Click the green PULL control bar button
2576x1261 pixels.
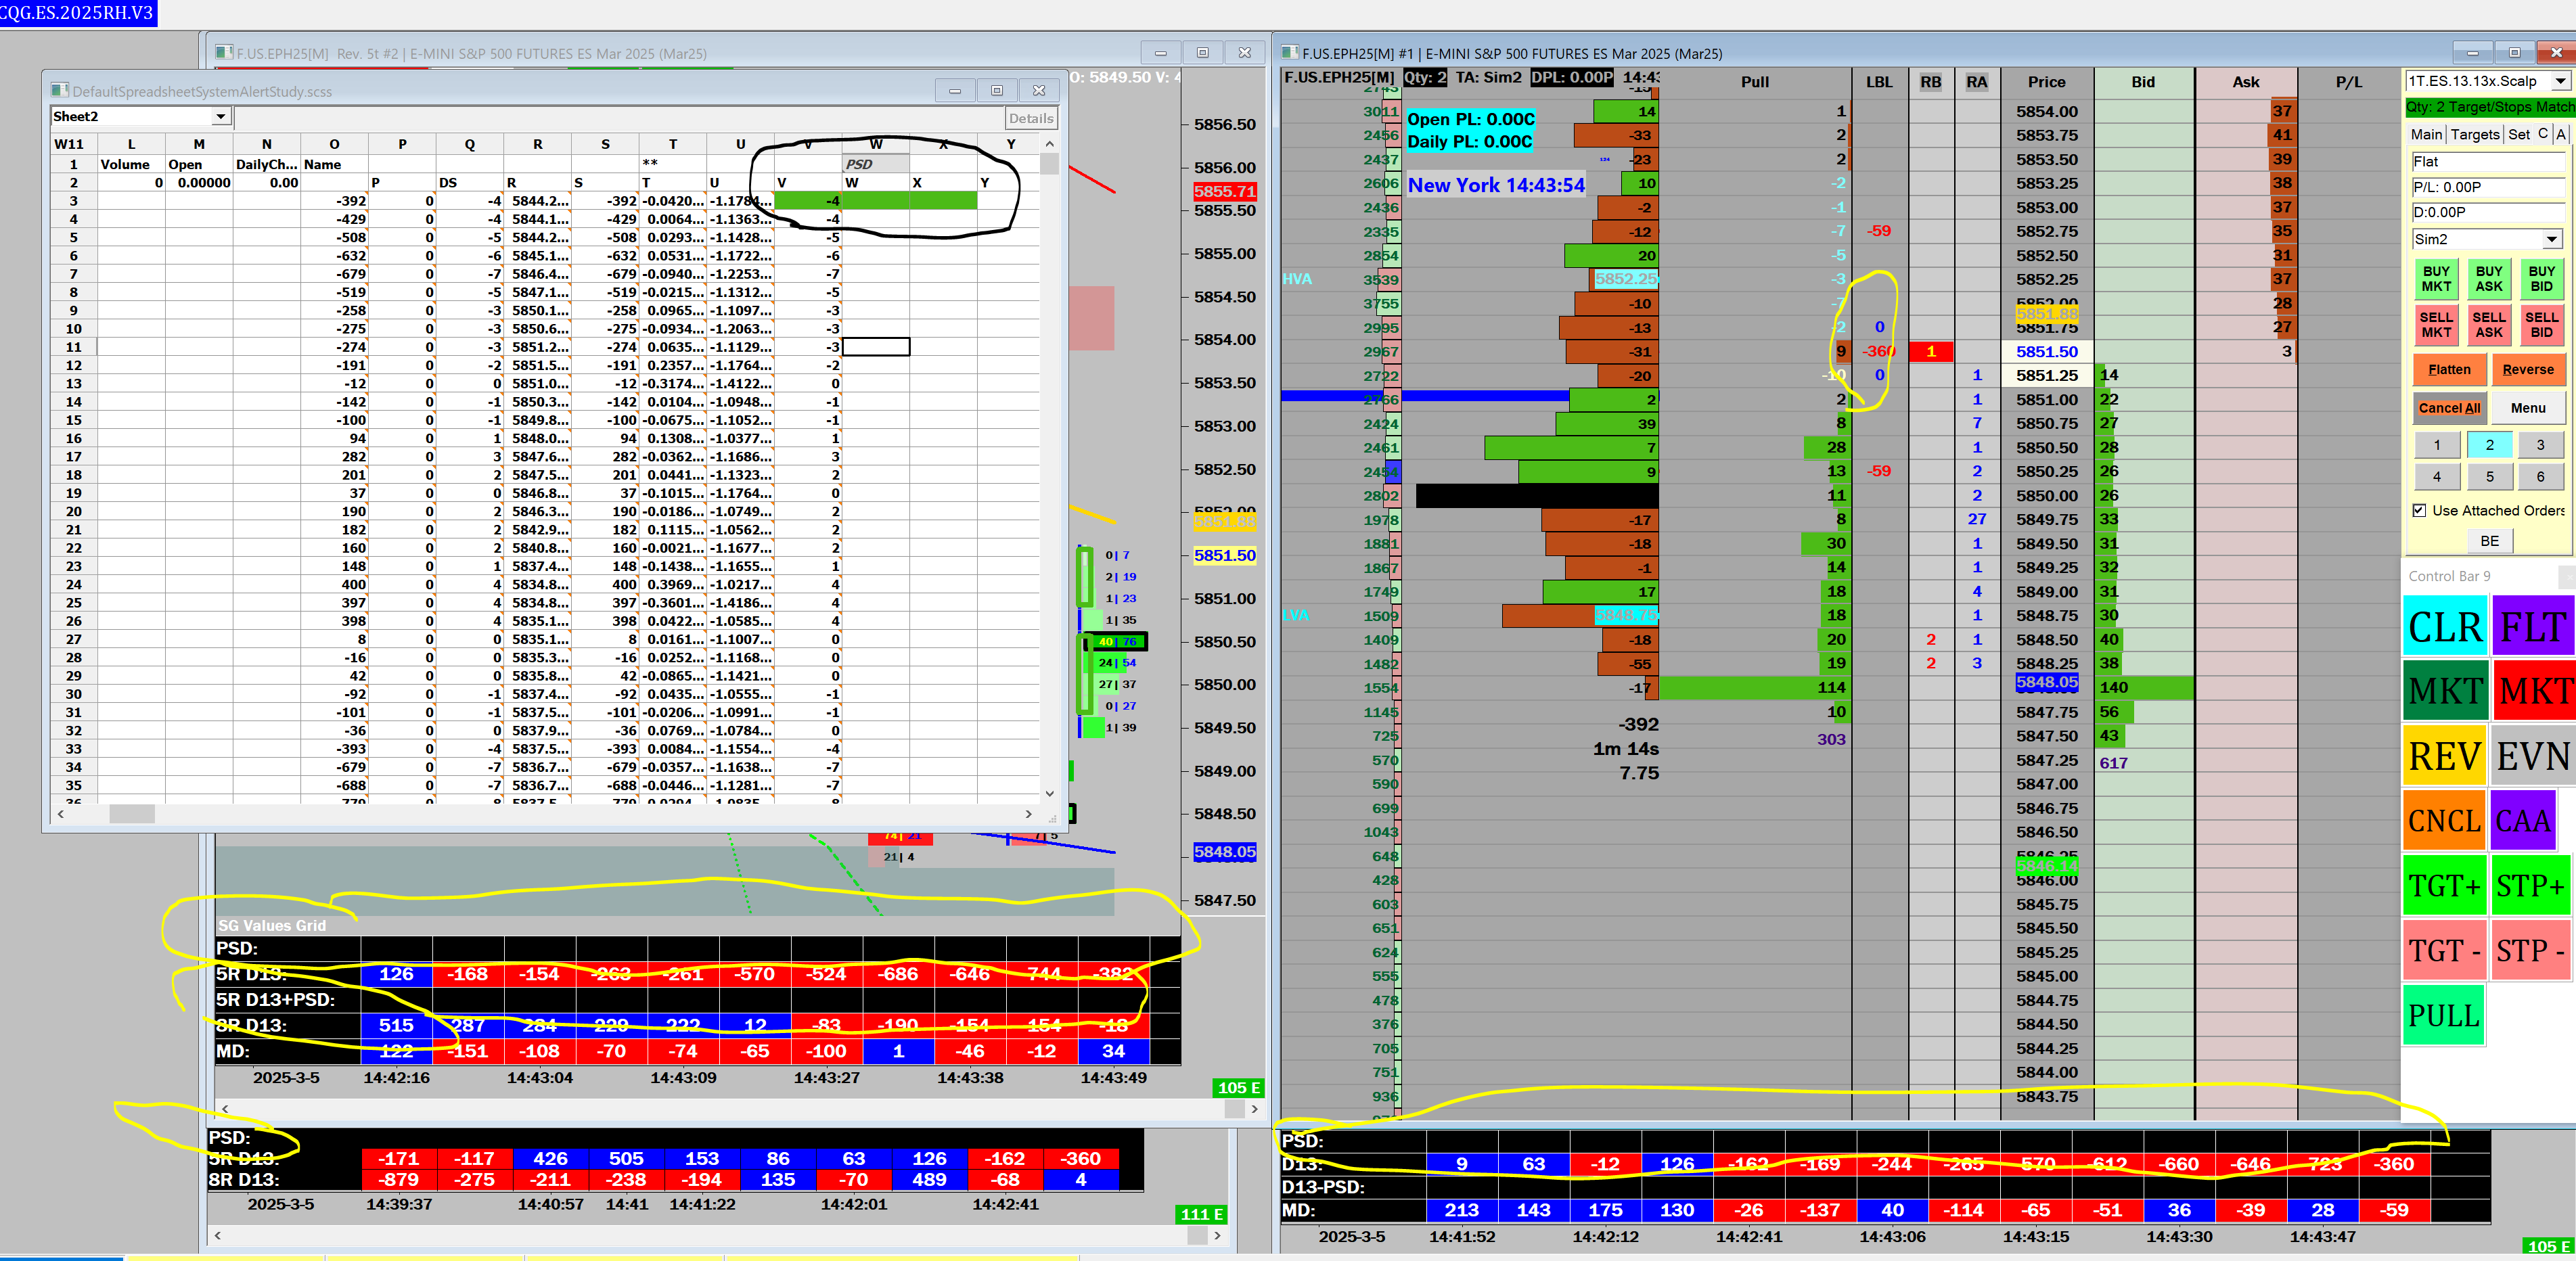point(2443,1016)
